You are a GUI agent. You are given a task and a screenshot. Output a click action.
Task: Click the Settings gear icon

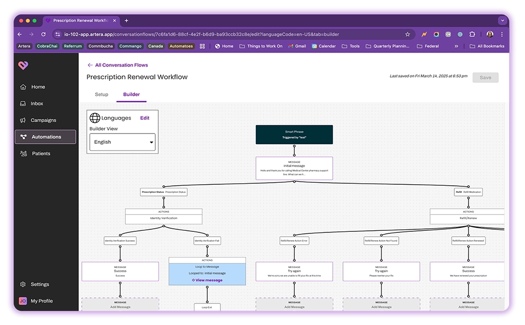(x=23, y=284)
